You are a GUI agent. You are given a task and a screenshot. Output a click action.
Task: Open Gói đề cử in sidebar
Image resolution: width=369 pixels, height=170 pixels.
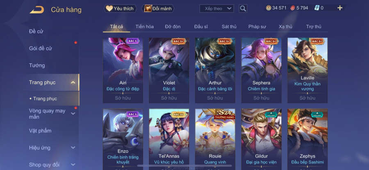pyautogui.click(x=41, y=48)
